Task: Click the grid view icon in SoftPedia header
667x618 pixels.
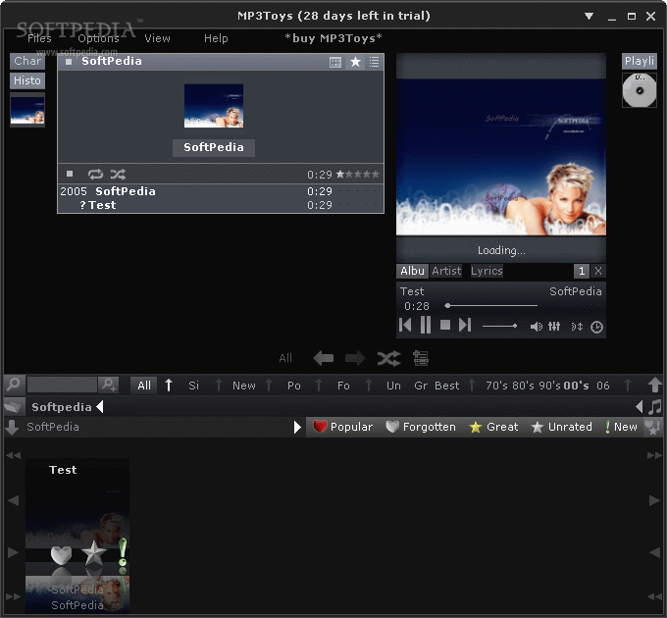Action: (x=335, y=62)
